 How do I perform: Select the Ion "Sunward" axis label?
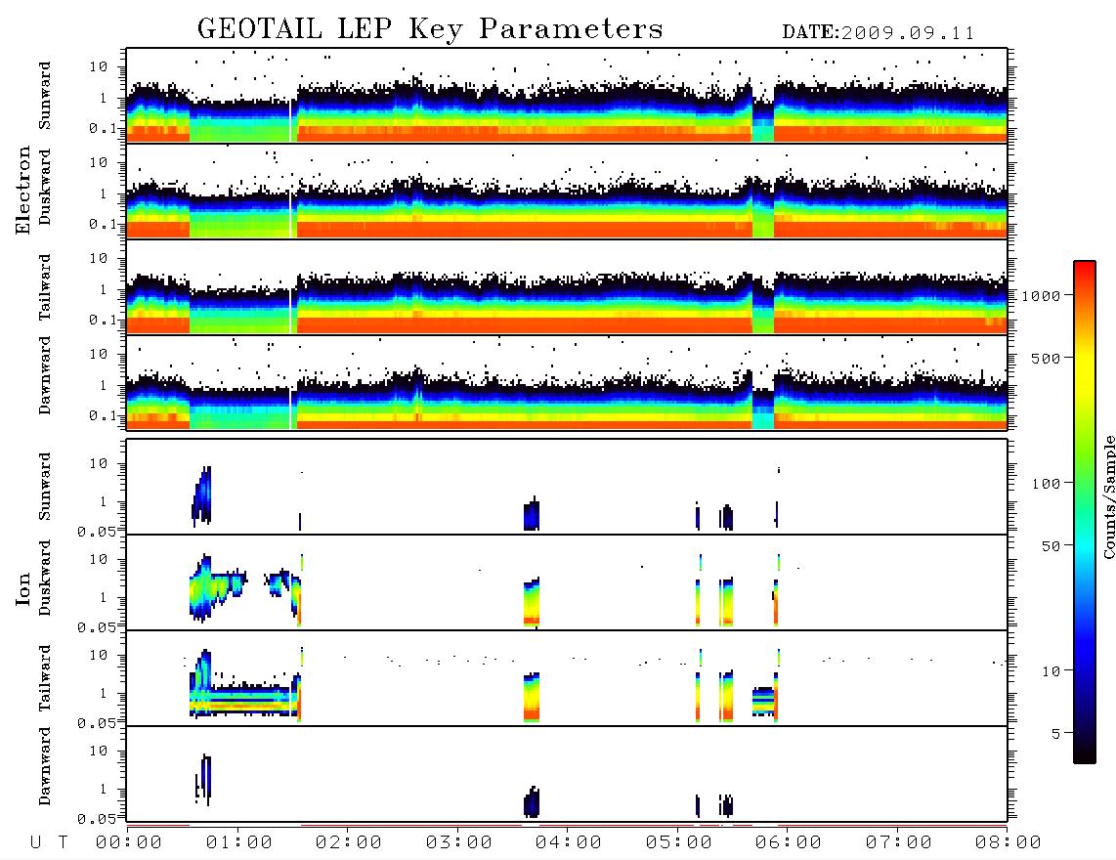pyautogui.click(x=45, y=487)
